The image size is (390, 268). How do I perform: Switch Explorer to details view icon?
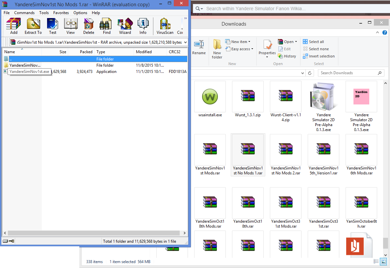[x=376, y=261]
